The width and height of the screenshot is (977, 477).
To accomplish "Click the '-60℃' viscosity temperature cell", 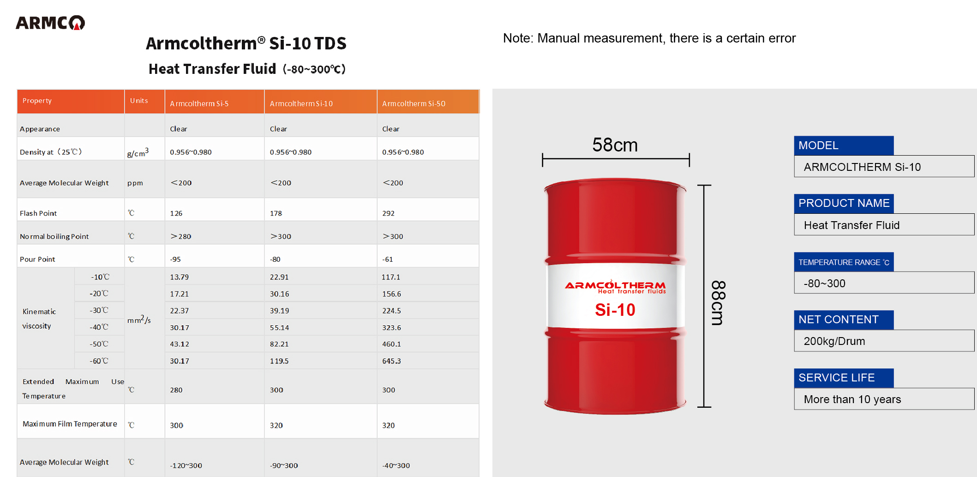I will pyautogui.click(x=99, y=361).
